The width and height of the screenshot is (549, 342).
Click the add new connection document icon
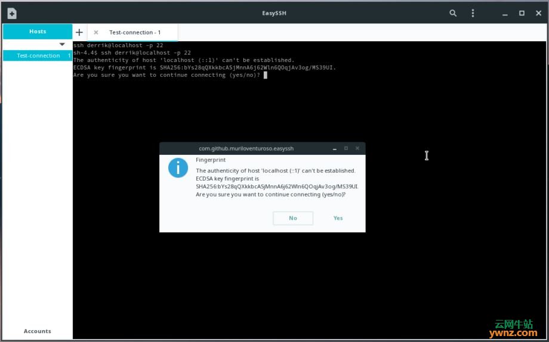pos(12,13)
